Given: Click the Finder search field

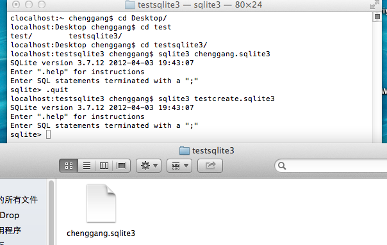Looking at the screenshot, I should pos(331,166).
